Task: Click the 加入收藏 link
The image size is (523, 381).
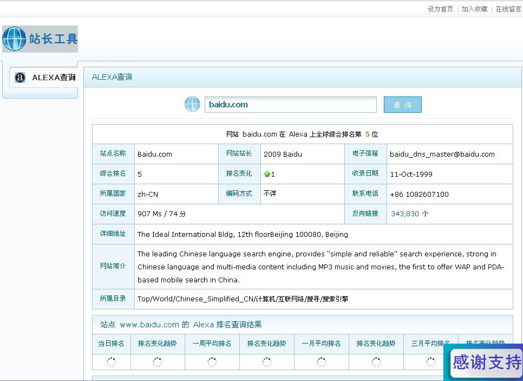Action: click(x=474, y=9)
